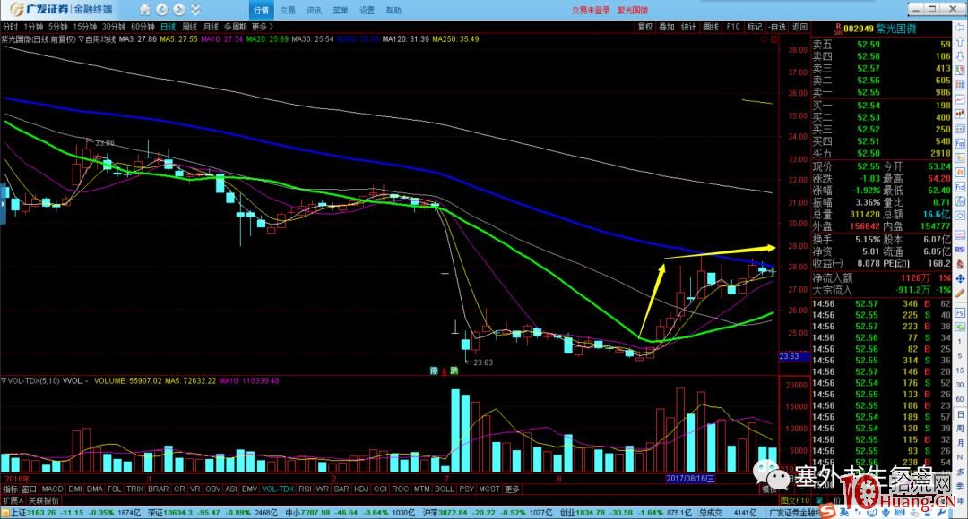Click the blue cross-arrows icon in the right sidebar
The image size is (968, 519).
(960, 278)
